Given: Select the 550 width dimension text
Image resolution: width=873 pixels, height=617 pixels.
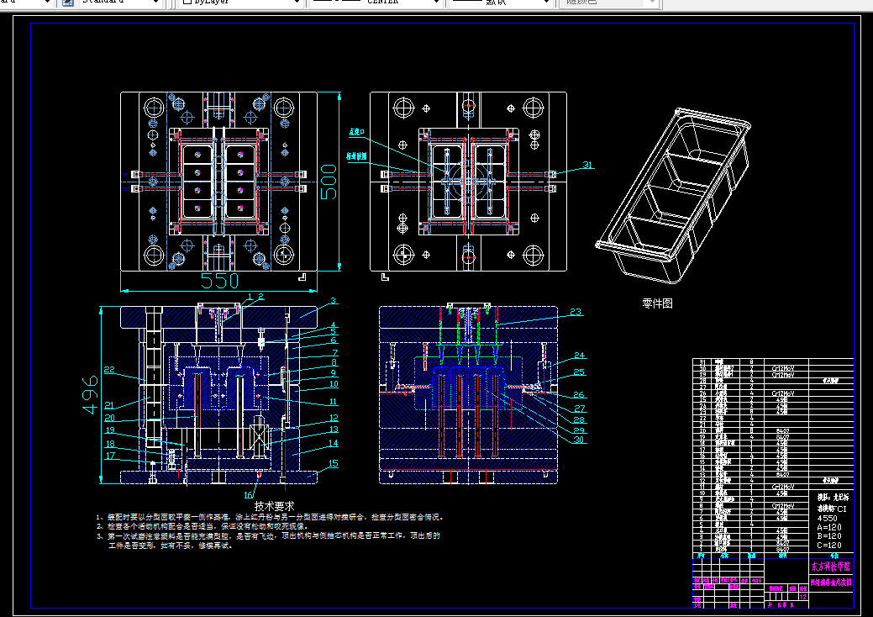Looking at the screenshot, I should (x=219, y=281).
